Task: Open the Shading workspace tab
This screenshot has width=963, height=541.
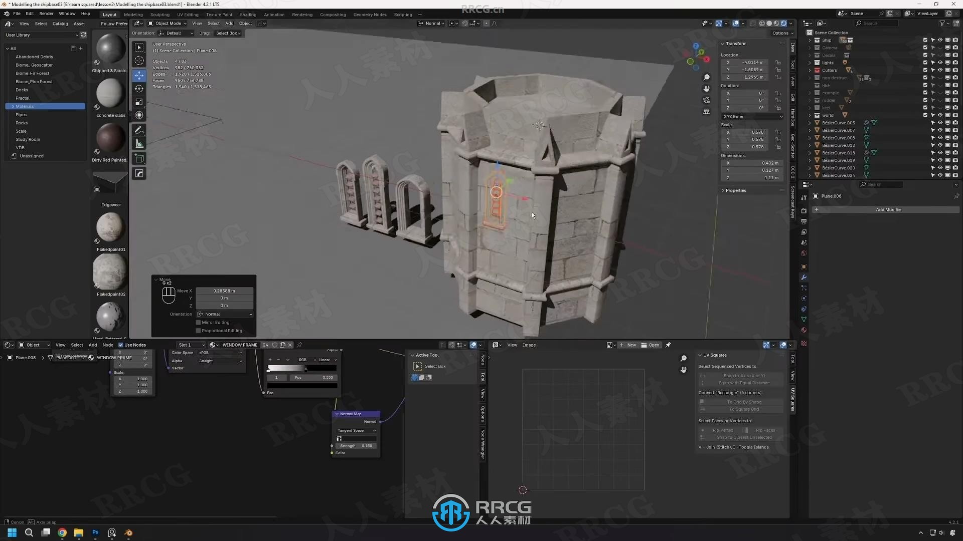Action: [x=248, y=15]
